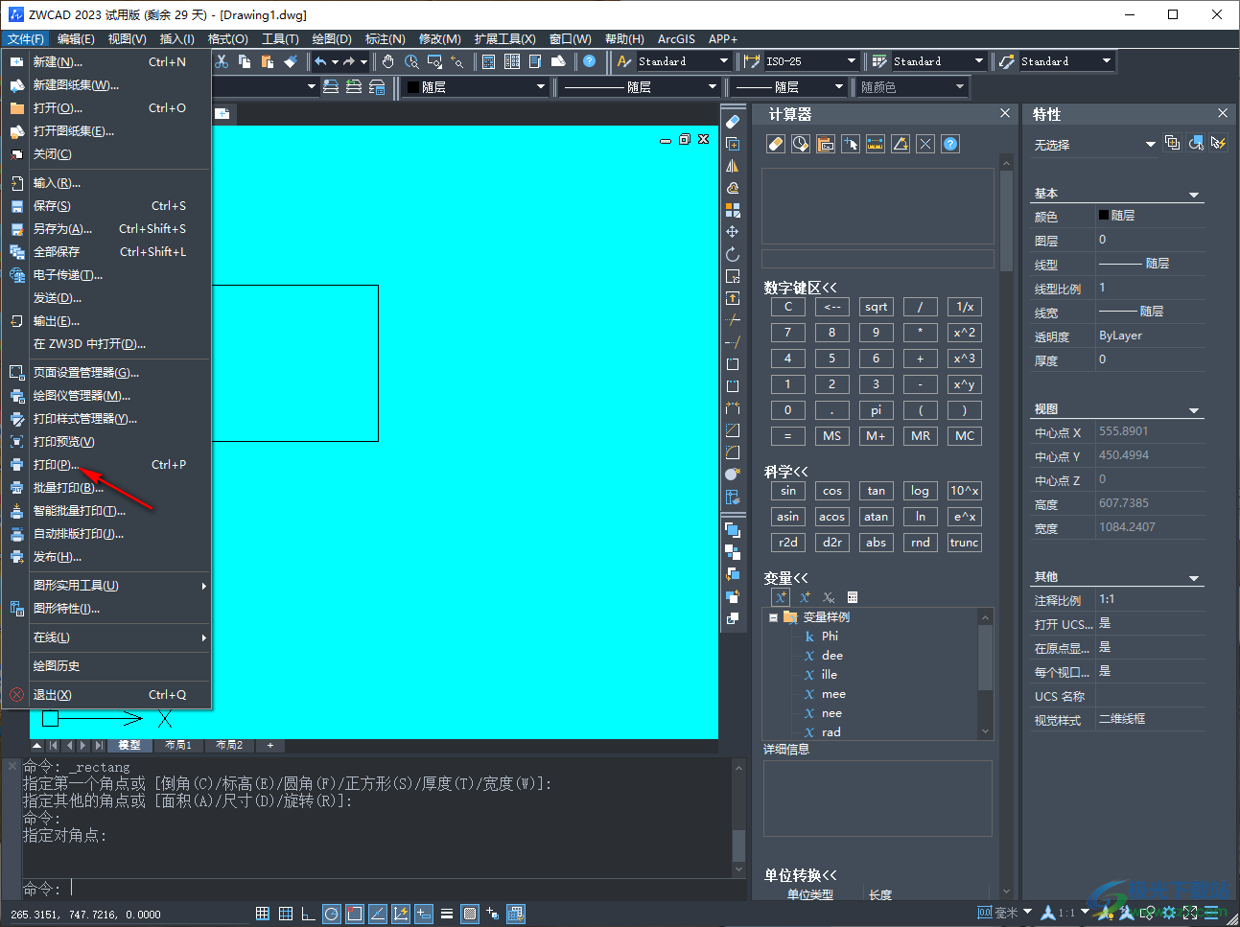The width and height of the screenshot is (1240, 927).
Task: Collapse the 视图 section in Properties
Action: [1194, 410]
